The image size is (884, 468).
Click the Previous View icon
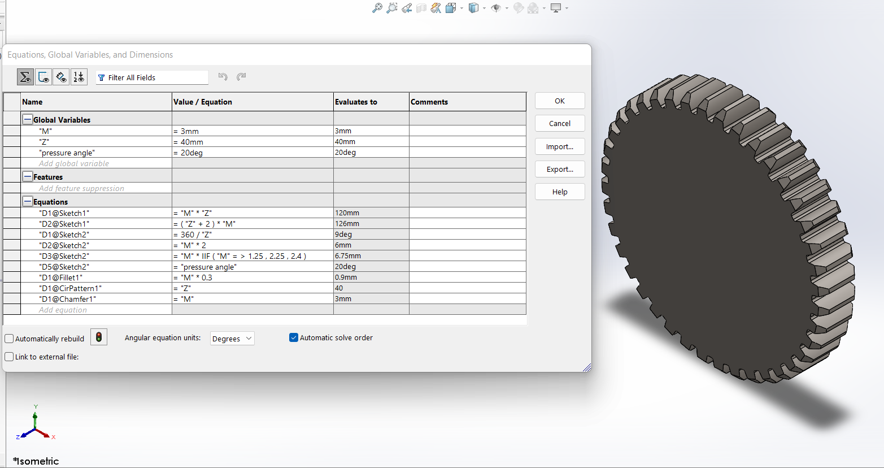407,8
